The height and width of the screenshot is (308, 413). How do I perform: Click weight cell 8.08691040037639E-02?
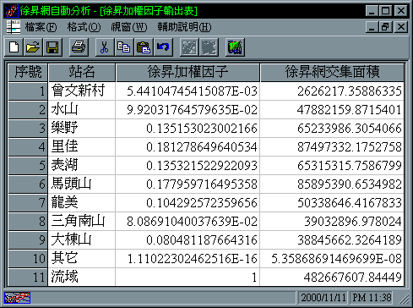point(187,222)
